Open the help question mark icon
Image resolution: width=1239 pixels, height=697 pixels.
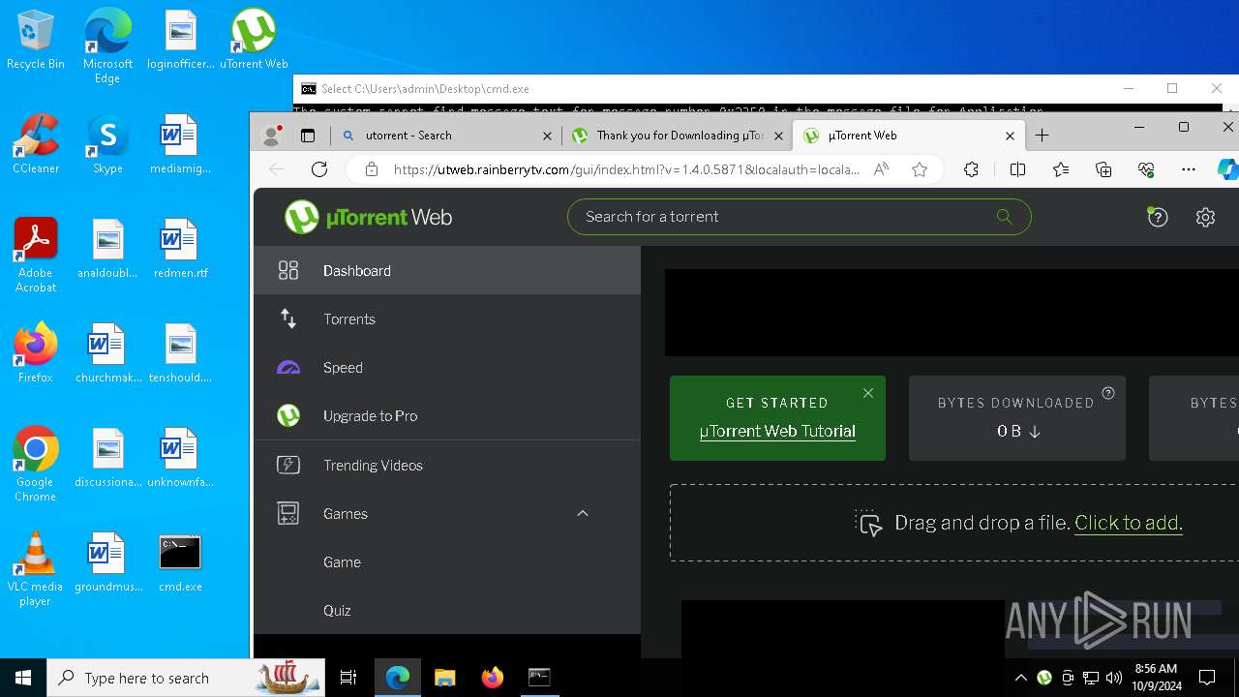(1157, 217)
